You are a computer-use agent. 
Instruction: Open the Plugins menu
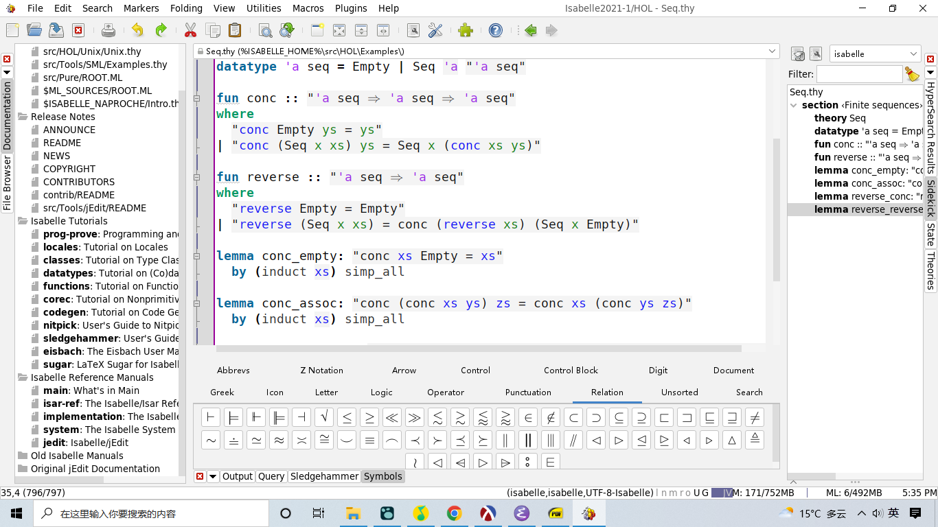(351, 8)
